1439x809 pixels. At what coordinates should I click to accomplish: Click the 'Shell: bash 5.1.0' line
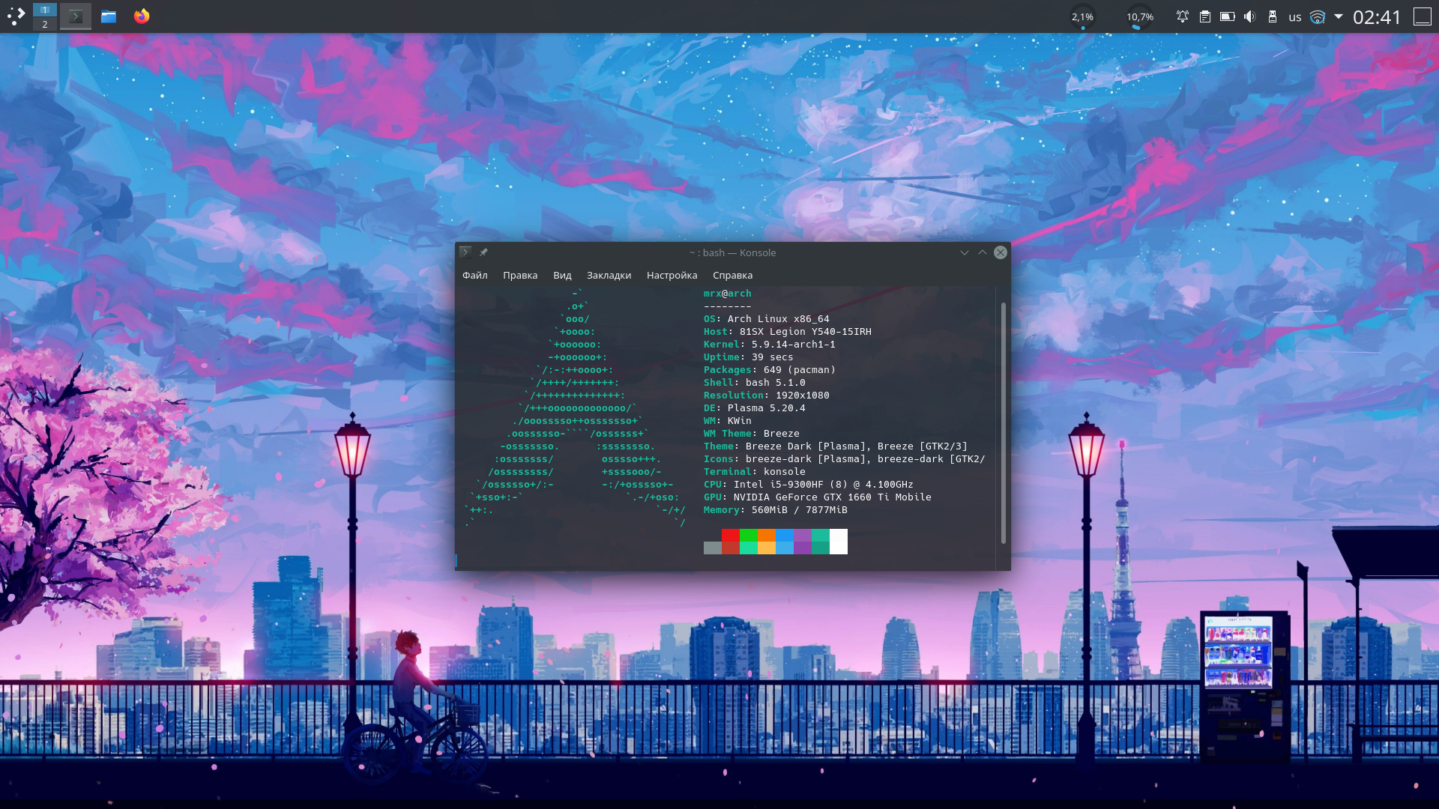coord(754,383)
